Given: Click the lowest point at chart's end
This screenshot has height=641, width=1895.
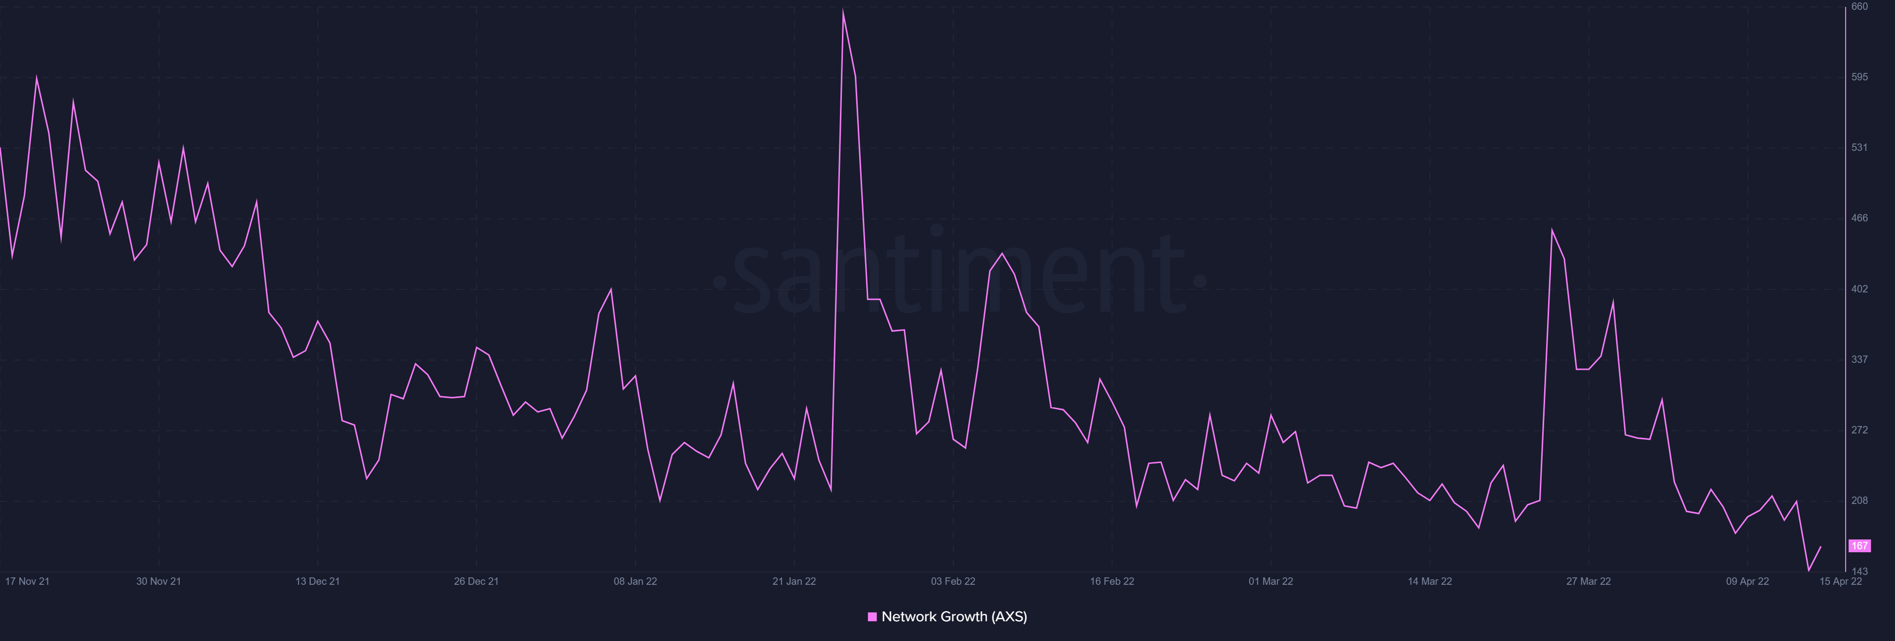Looking at the screenshot, I should pyautogui.click(x=1808, y=570).
